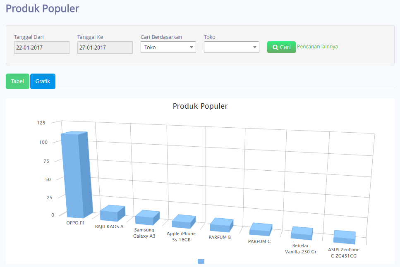The width and height of the screenshot is (400, 267).
Task: Open the Cari Berdasarkan dropdown
Action: 168,47
